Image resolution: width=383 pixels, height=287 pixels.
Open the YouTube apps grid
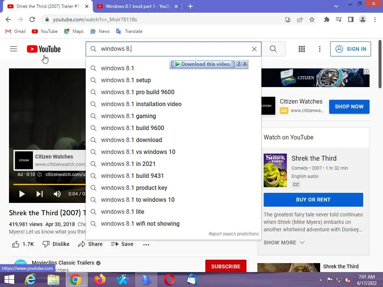point(302,49)
